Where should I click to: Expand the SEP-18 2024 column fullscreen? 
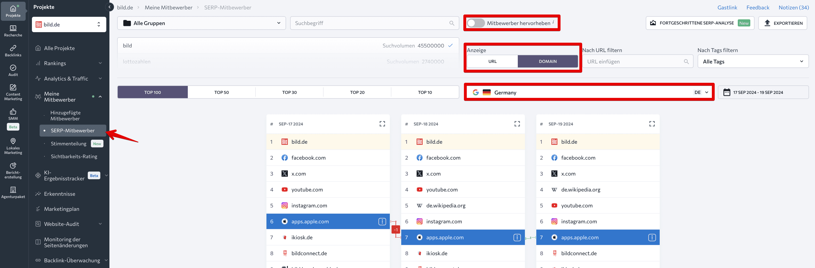(517, 124)
